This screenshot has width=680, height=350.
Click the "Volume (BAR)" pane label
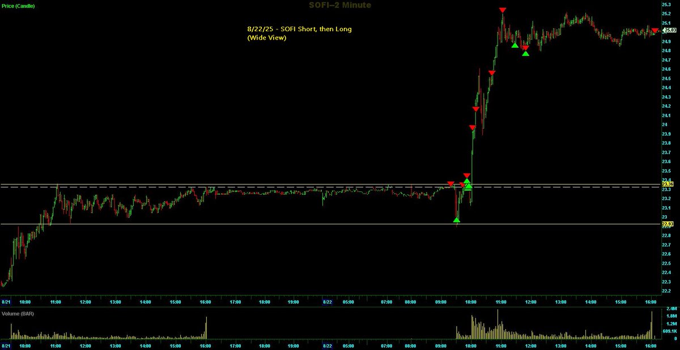pyautogui.click(x=16, y=313)
